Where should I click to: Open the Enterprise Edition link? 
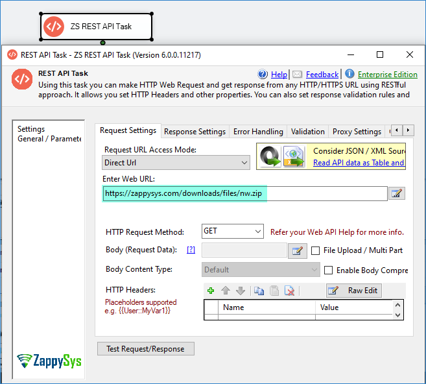[387, 75]
